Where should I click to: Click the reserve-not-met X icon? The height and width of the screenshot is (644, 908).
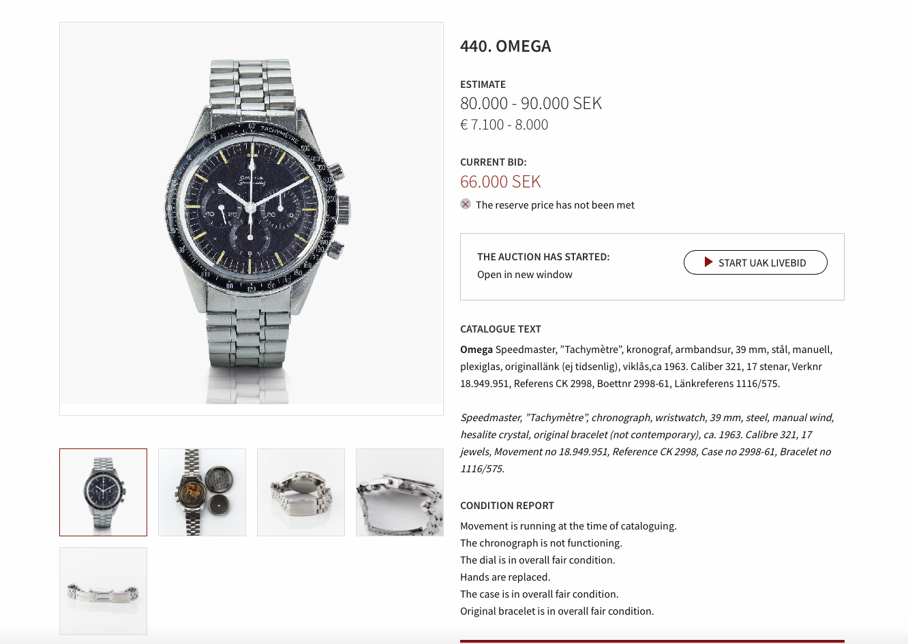tap(466, 204)
